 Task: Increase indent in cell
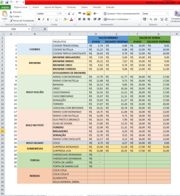coord(99,19)
